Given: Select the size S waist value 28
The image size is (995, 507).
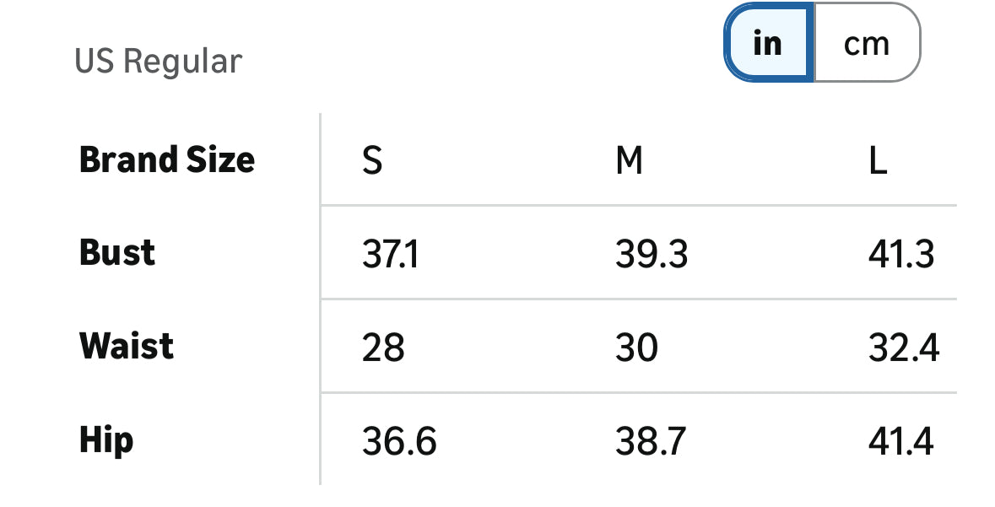Looking at the screenshot, I should click(x=383, y=348).
